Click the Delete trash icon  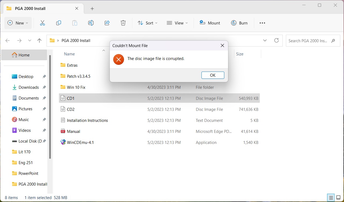123,23
